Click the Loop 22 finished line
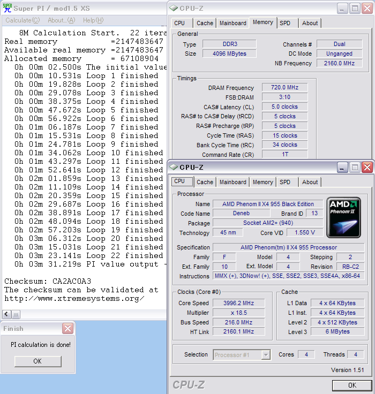The width and height of the screenshot is (375, 394). point(89,255)
